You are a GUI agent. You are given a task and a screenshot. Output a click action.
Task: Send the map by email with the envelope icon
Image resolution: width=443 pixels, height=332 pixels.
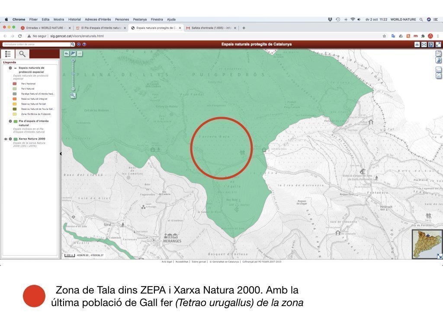coord(424,45)
